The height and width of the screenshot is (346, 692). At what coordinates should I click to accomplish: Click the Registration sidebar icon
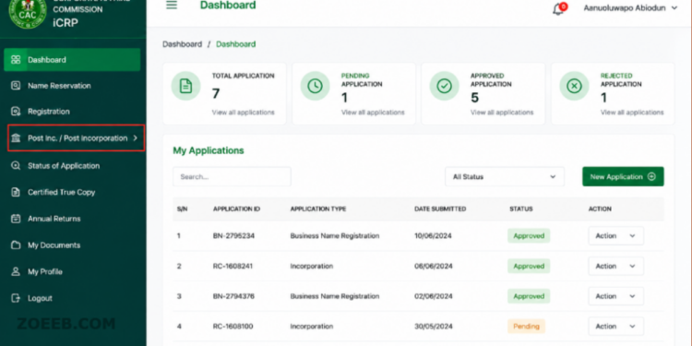(16, 112)
